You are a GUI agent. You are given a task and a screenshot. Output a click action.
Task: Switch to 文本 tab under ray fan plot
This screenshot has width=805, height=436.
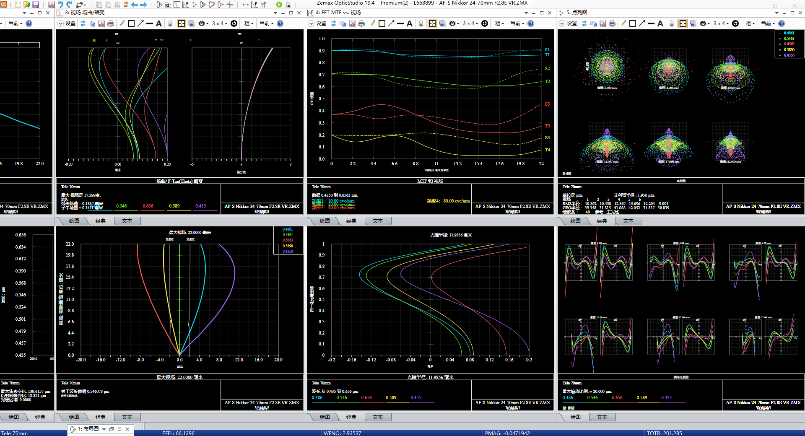tap(602, 417)
